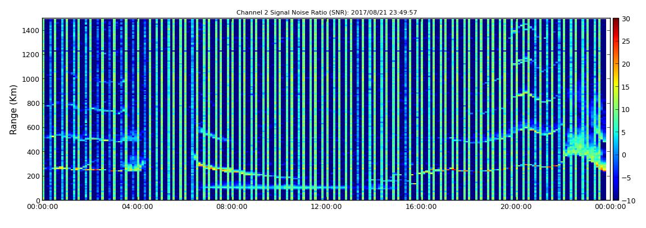Click the 1200 range tick label
Screen dimensions: 646x228
[x=31, y=55]
